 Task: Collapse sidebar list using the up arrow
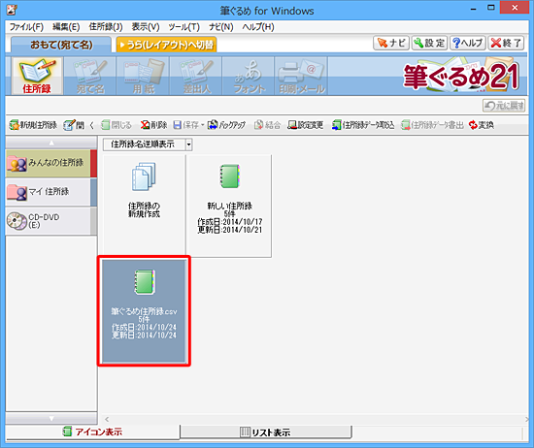pos(51,143)
